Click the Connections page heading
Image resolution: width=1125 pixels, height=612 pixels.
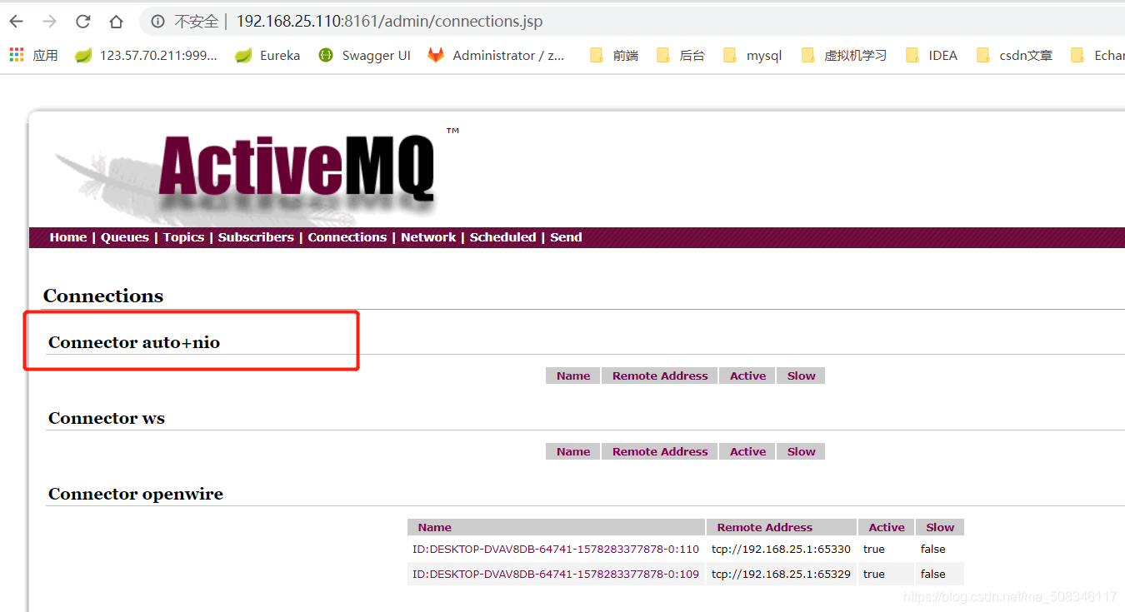(103, 296)
